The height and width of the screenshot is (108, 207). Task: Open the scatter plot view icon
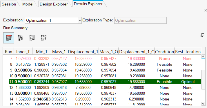[x=44, y=38]
